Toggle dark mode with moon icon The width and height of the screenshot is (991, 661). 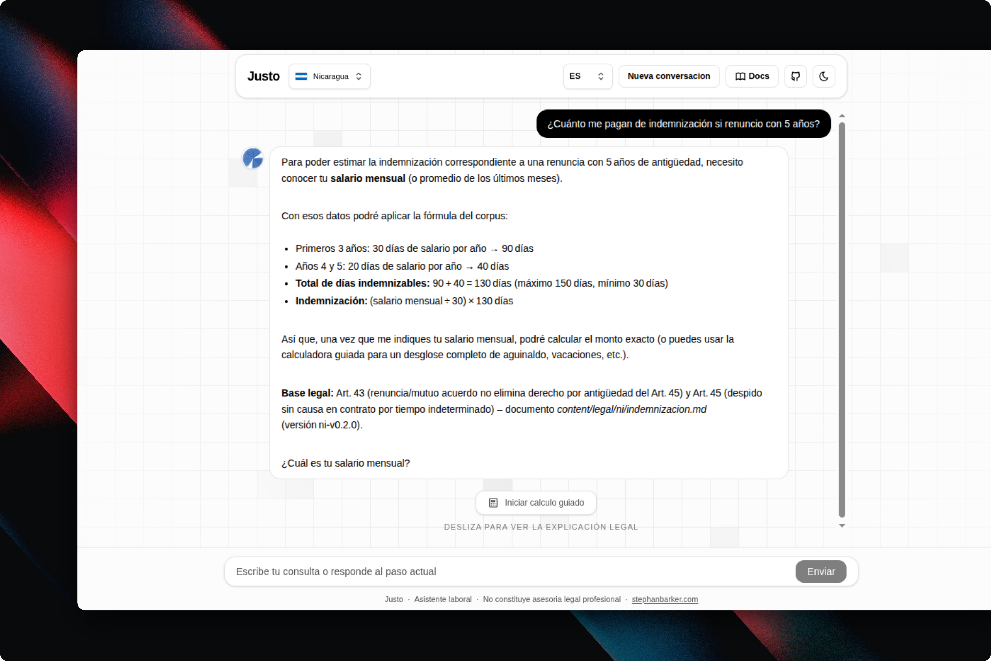[823, 76]
